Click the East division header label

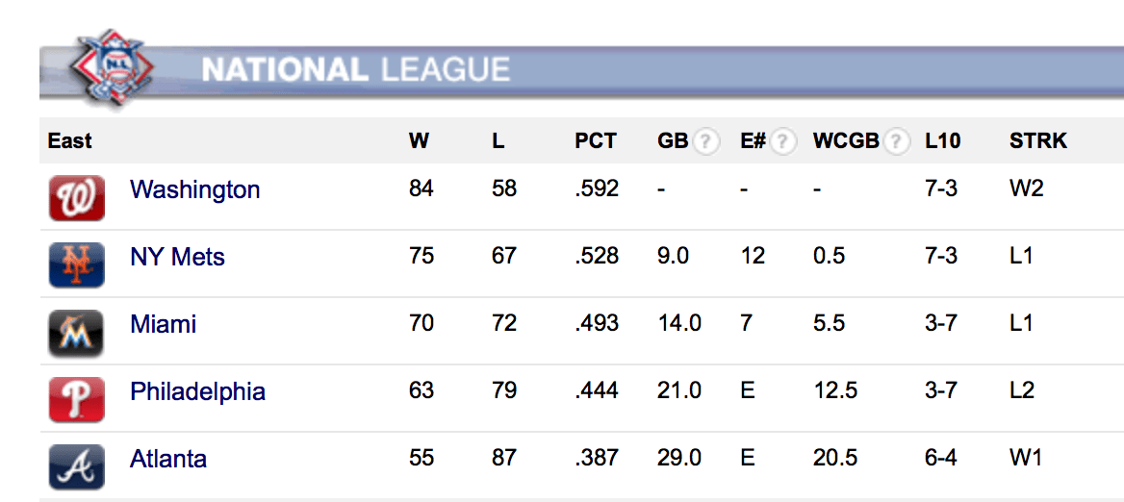click(x=69, y=141)
